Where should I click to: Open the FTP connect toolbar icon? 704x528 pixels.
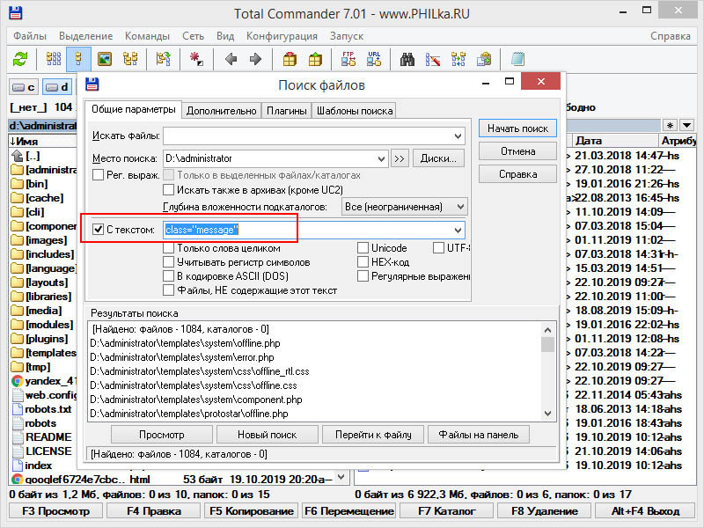[348, 59]
